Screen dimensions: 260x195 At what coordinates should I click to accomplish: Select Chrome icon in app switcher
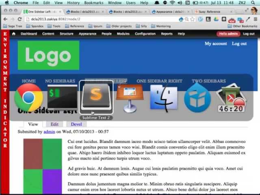point(29,97)
